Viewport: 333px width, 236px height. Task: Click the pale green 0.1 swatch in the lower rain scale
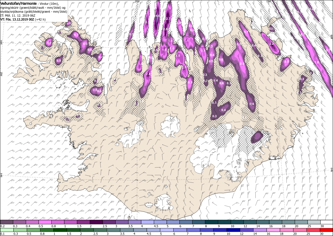tap(7, 230)
